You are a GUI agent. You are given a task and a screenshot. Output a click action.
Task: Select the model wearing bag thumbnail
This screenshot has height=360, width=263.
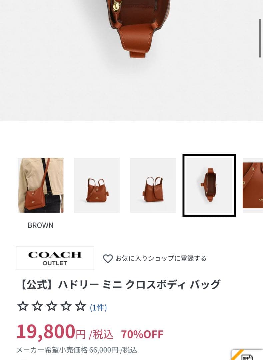point(41,185)
